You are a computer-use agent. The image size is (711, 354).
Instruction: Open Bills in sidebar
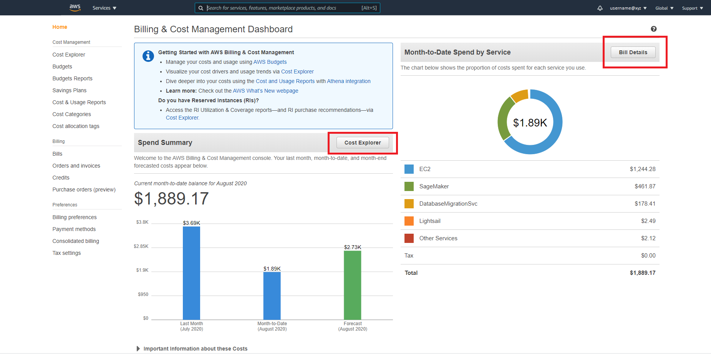point(57,154)
